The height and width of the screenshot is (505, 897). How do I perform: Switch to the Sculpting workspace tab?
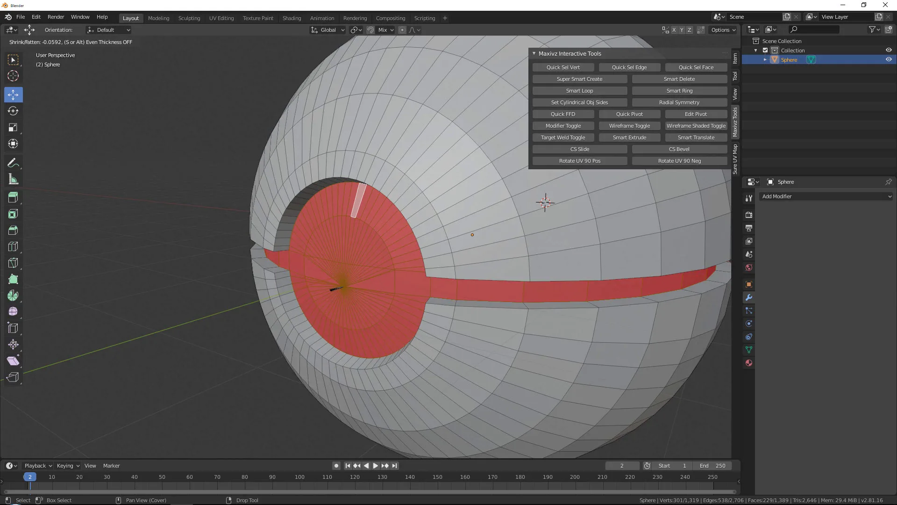click(189, 18)
